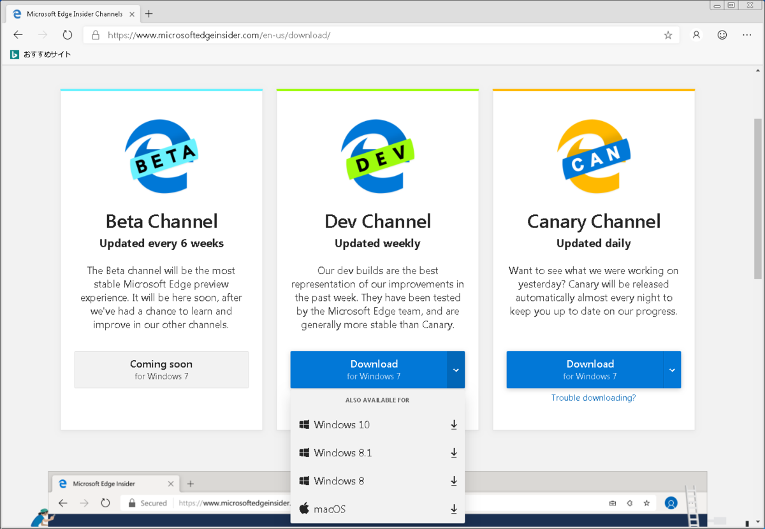The width and height of the screenshot is (765, 529).
Task: Download Canary Channel for Windows 7
Action: click(x=585, y=370)
